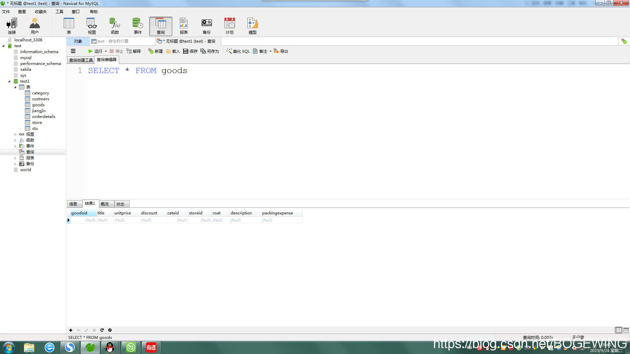The height and width of the screenshot is (354, 630).
Task: Click the Report (报表) toolbar icon
Action: [184, 26]
